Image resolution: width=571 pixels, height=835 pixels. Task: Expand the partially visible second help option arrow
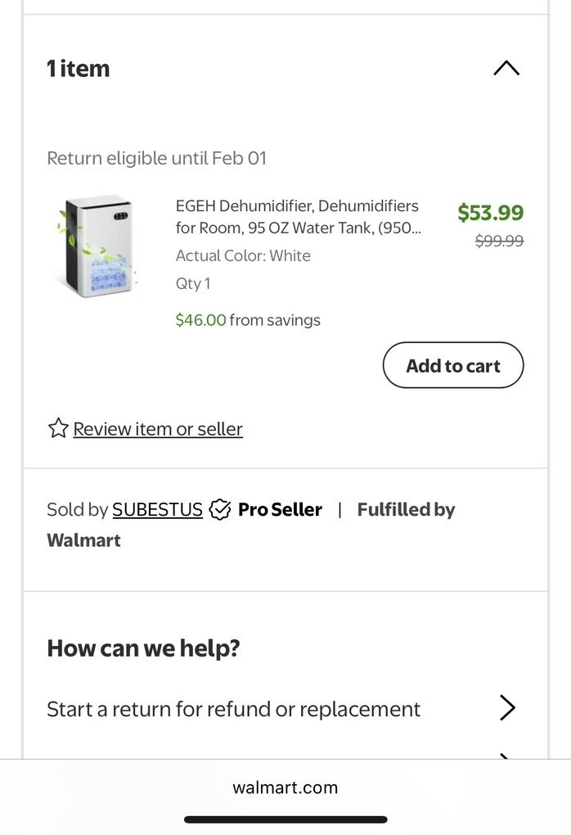[506, 756]
